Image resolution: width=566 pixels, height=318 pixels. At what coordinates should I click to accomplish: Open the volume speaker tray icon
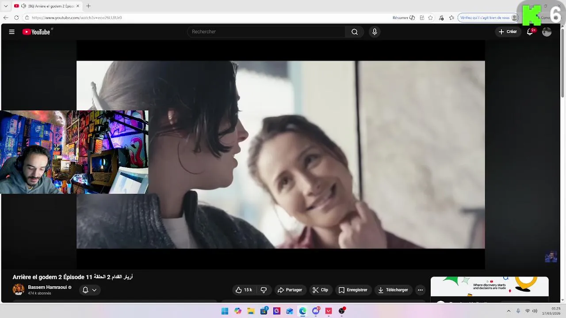coord(535,311)
